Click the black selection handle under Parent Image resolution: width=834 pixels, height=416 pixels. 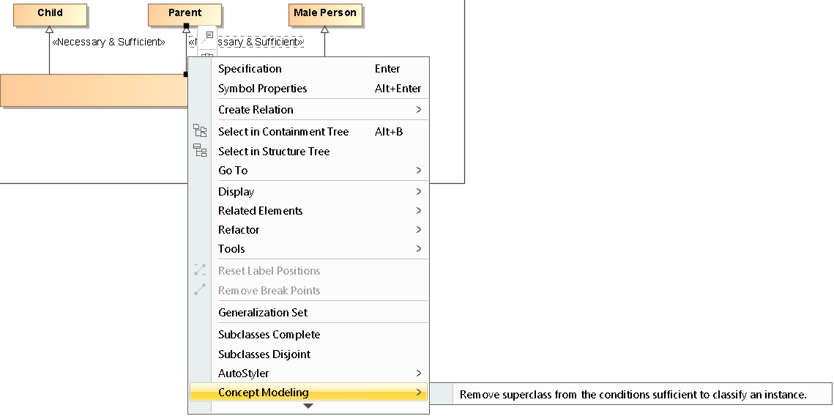pyautogui.click(x=187, y=26)
